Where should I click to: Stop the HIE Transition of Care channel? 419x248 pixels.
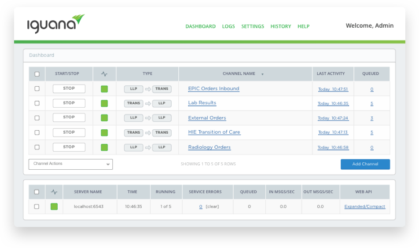click(69, 132)
